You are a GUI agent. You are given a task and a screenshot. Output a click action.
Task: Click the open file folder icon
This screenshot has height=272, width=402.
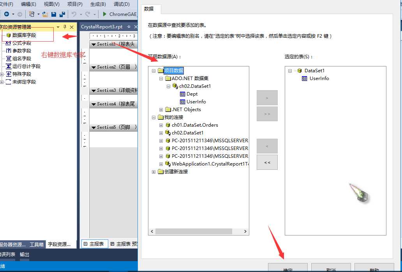pyautogui.click(x=45, y=14)
